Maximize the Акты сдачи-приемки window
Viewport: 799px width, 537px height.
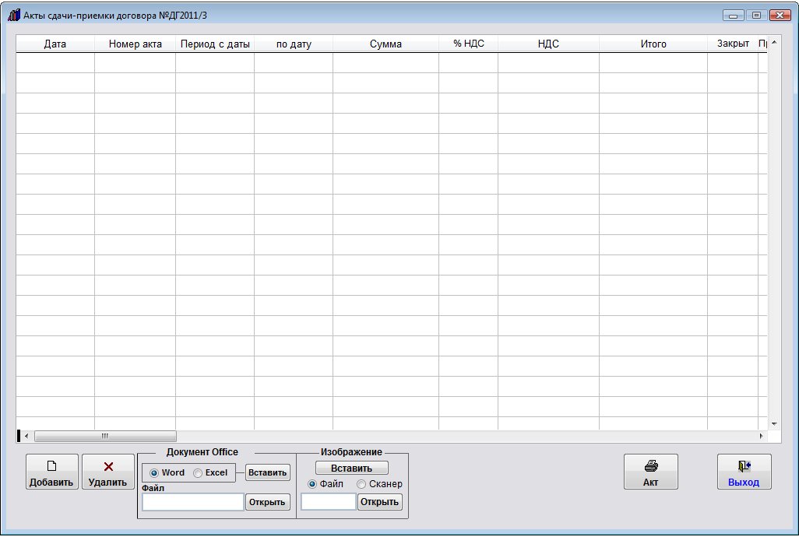757,16
